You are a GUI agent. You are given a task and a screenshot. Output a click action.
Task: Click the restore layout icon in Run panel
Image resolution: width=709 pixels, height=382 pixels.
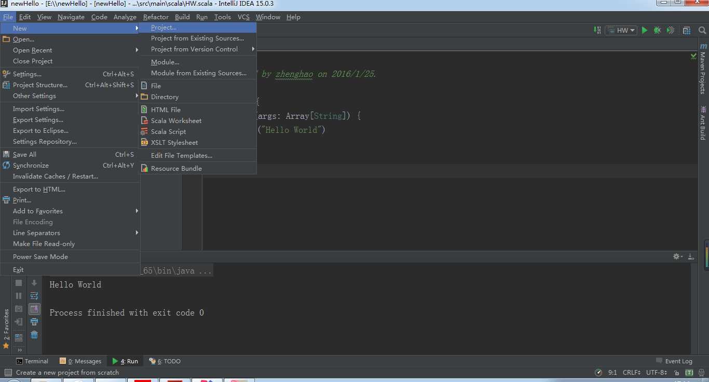point(19,337)
